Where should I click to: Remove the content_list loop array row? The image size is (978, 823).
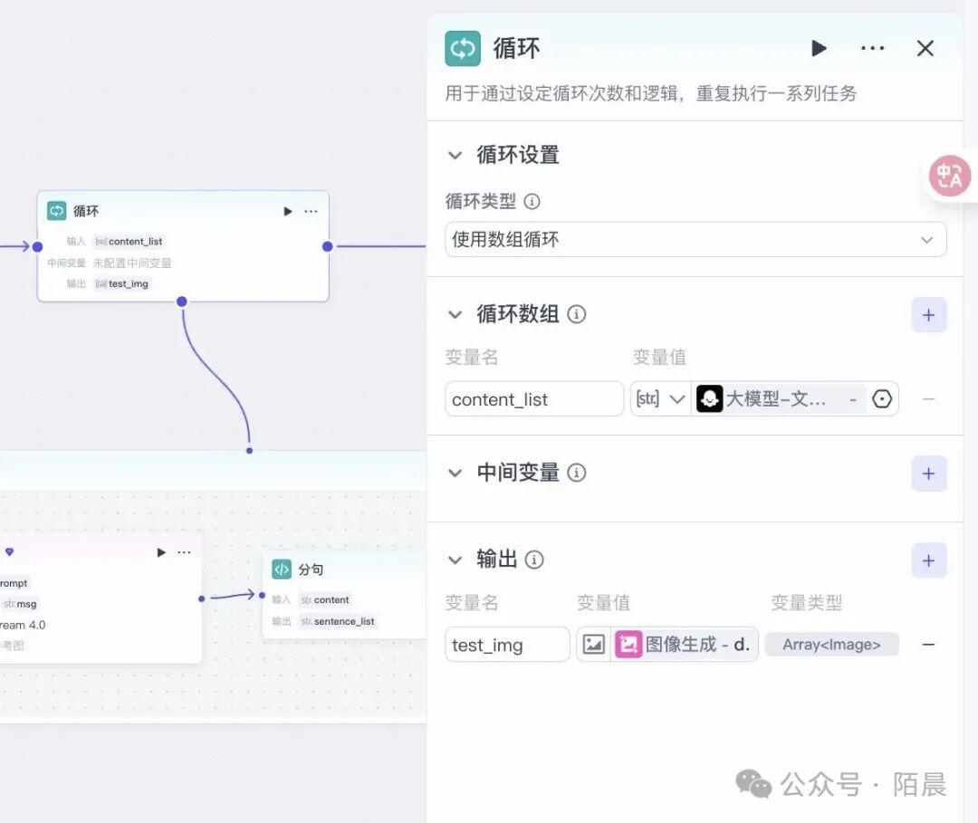(928, 399)
